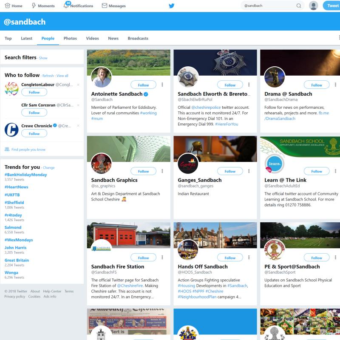Switch to the Top tab
Image resolution: width=340 pixels, height=340 pixels.
[x=8, y=38]
